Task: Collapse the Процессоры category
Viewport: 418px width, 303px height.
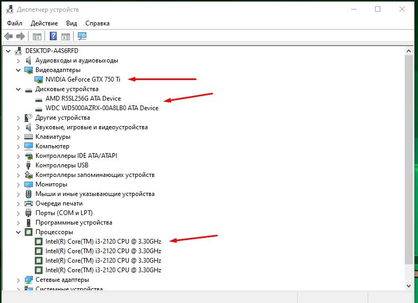Action: pyautogui.click(x=18, y=232)
